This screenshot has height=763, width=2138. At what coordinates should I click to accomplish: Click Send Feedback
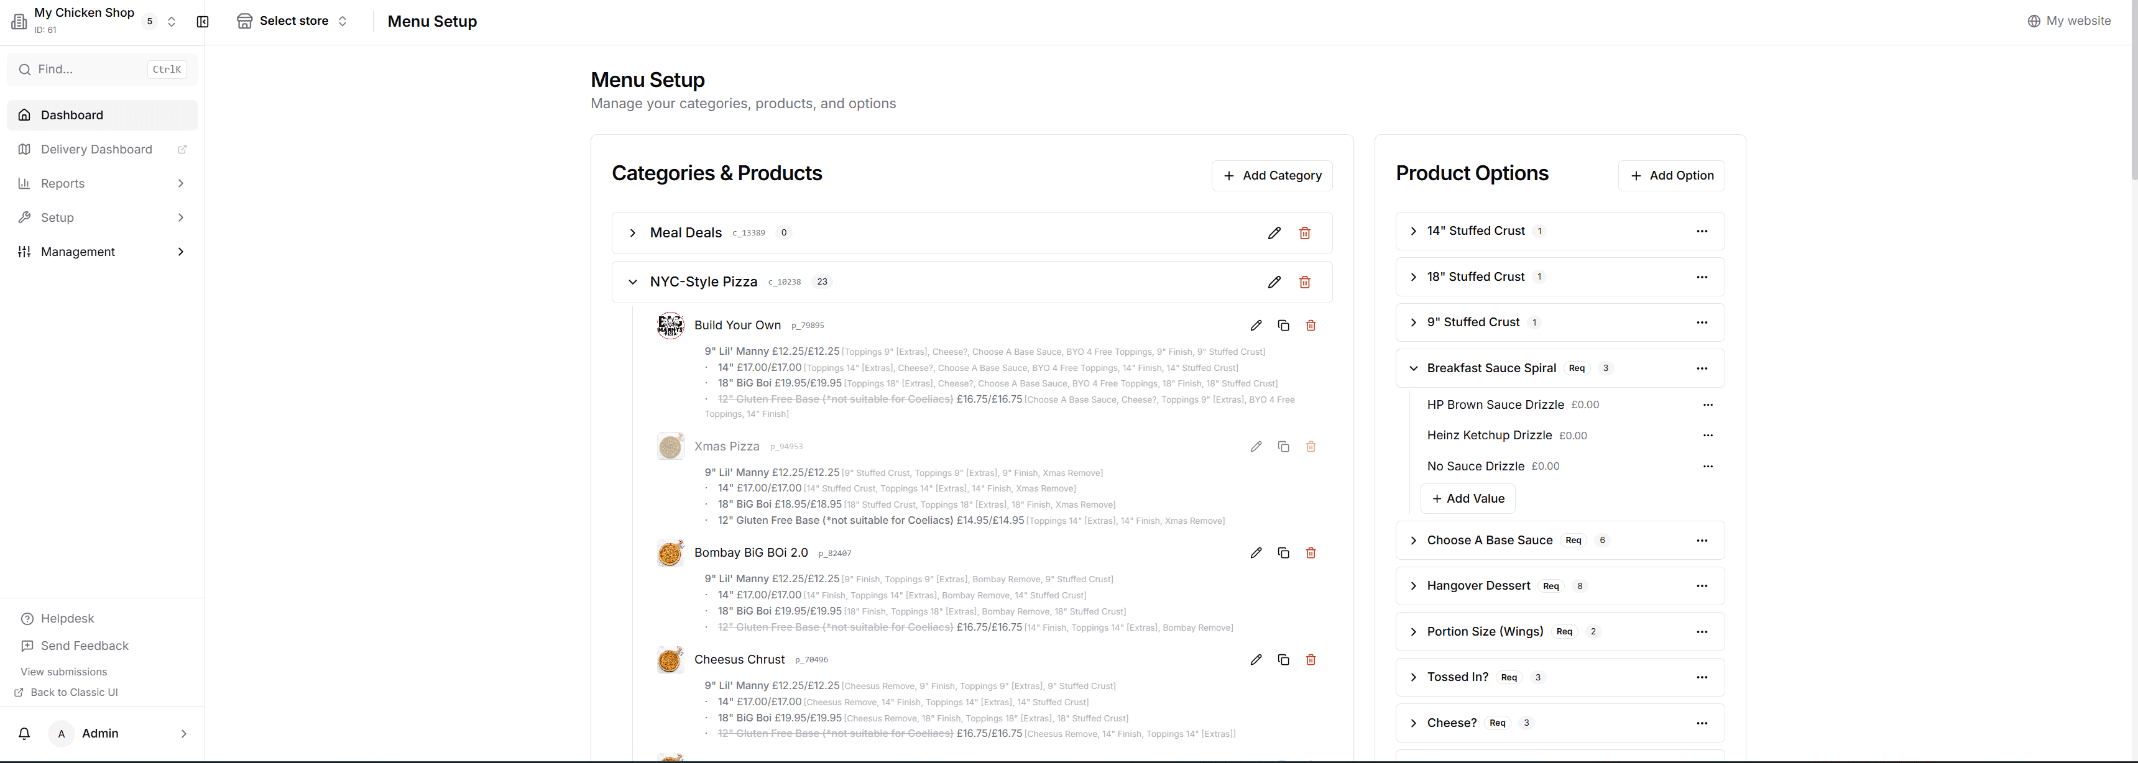click(x=75, y=646)
